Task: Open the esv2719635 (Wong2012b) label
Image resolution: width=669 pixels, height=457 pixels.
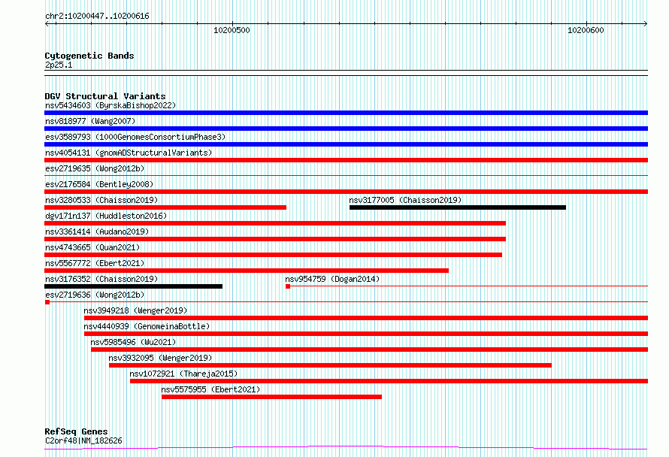Action: 95,168
